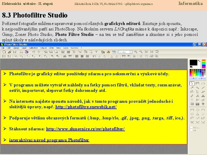The width and height of the screenshot is (207, 155).
Task: Follow the photofiltre.suewebik.net link
Action: point(86,107)
